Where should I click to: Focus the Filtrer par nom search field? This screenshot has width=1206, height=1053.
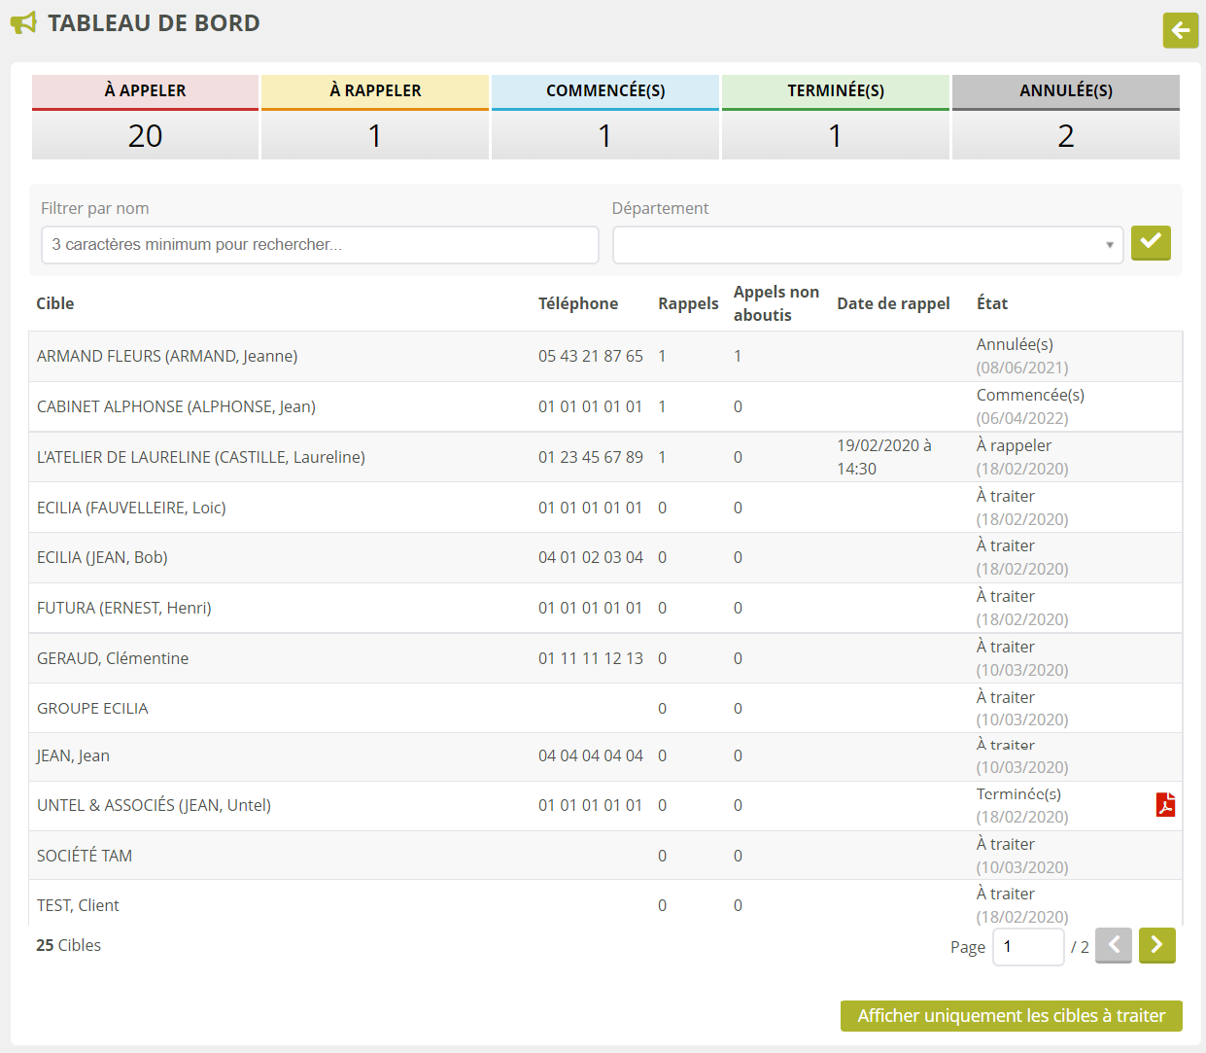(319, 245)
